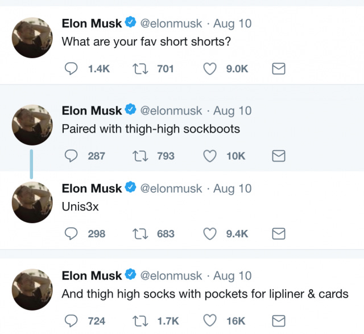
Task: Open the avatar beside the 'lipliner & cards' tweet
Action: 32,290
